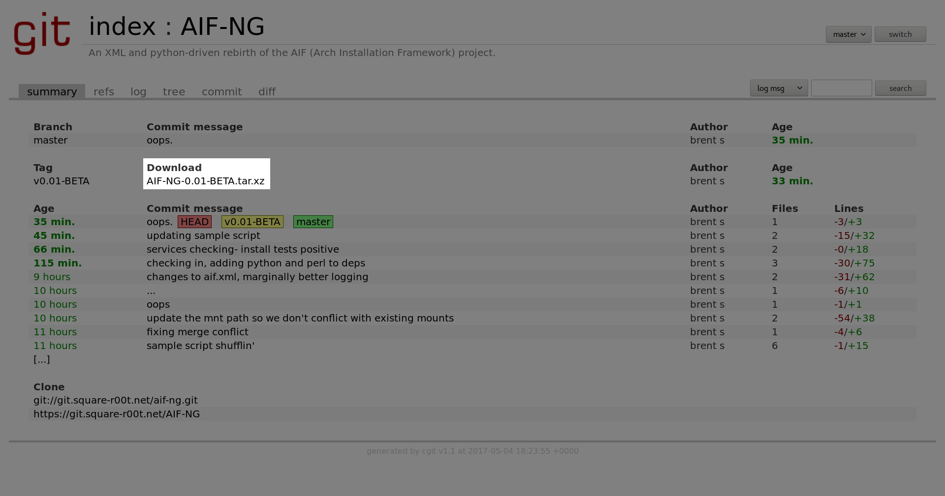Go to the tree tab
Screen dimensions: 945x496
174,92
